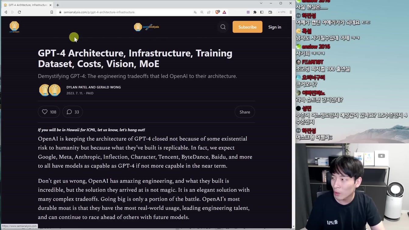The width and height of the screenshot is (409, 230).
Task: Select the GPT-4 Architecture browser tab
Action: click(27, 5)
